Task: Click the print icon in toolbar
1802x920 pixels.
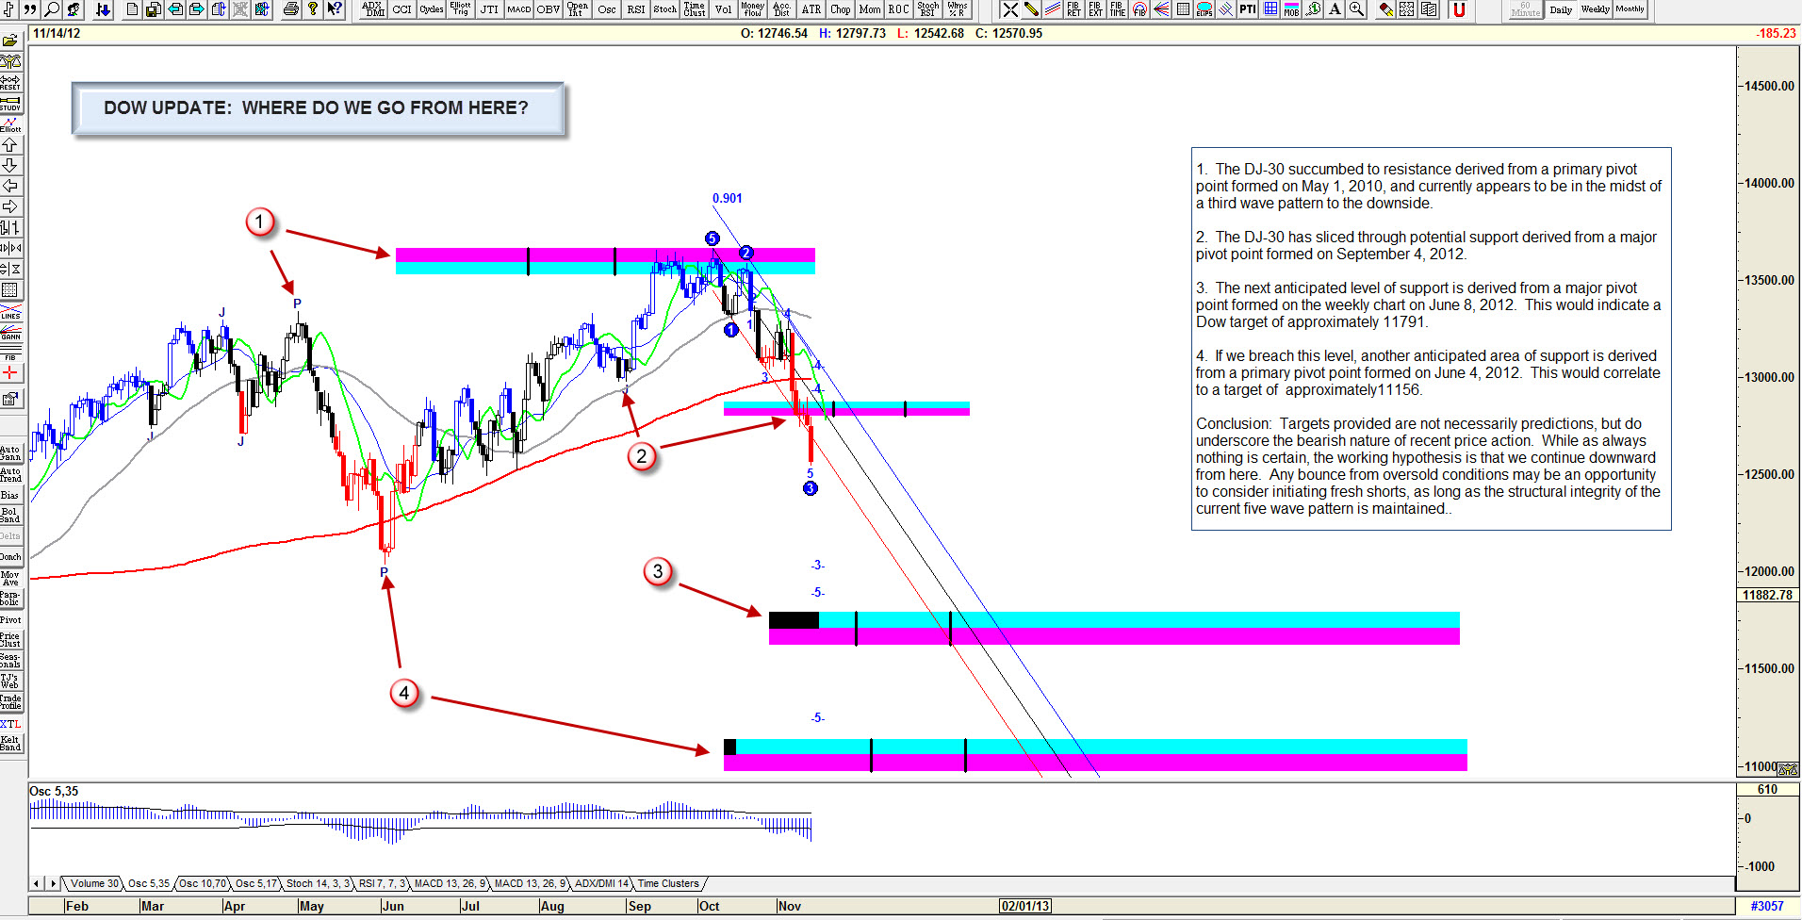Action: pyautogui.click(x=291, y=9)
